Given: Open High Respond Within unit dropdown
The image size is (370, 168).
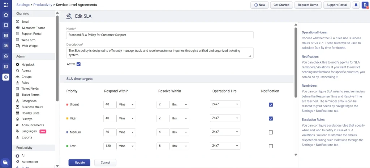Looking at the screenshot, I should click(x=126, y=118).
